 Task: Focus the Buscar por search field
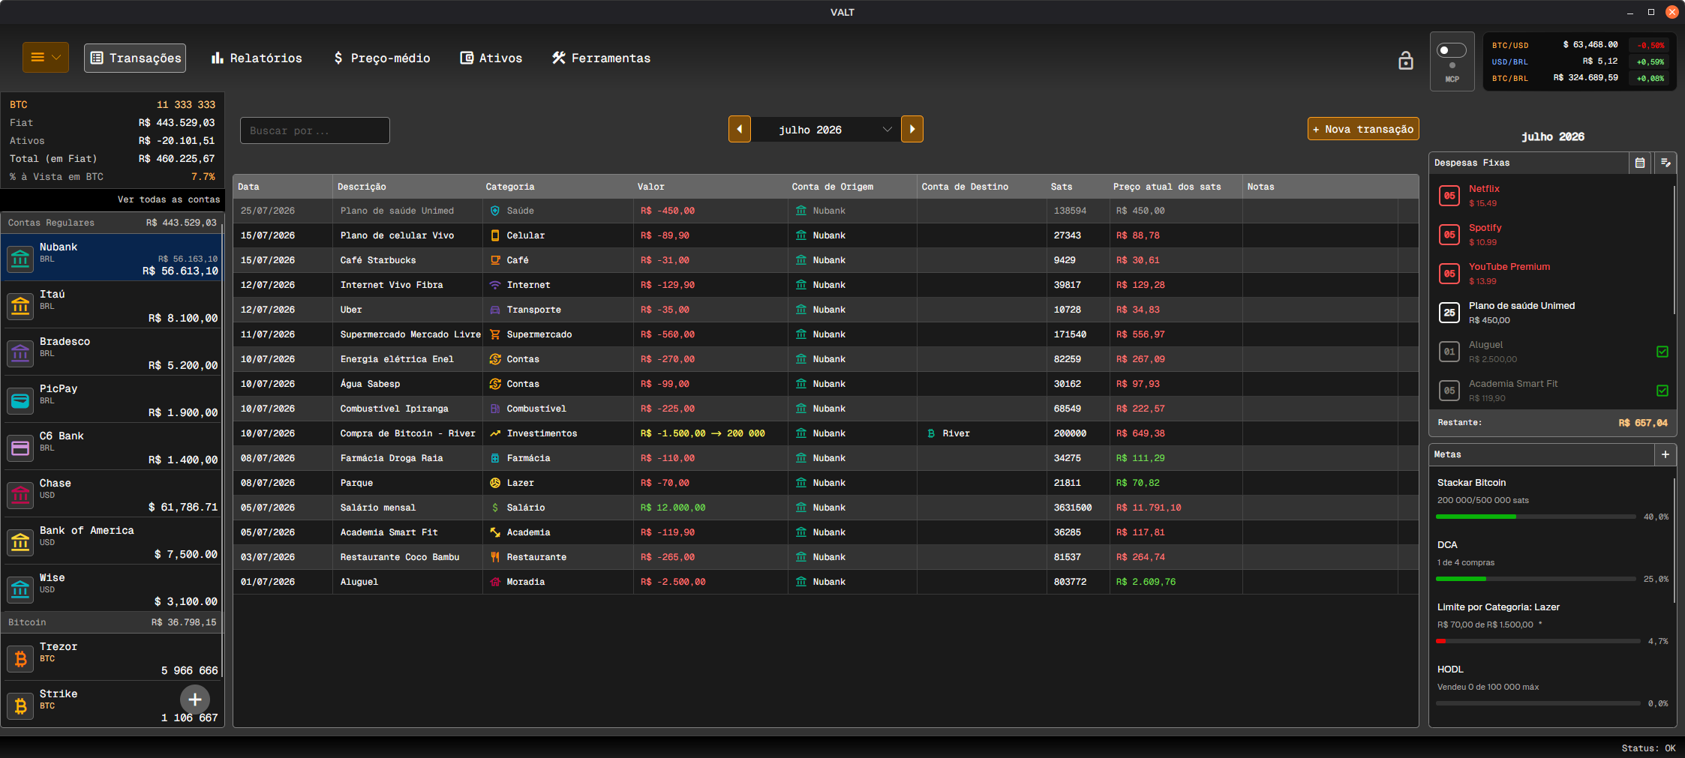315,130
